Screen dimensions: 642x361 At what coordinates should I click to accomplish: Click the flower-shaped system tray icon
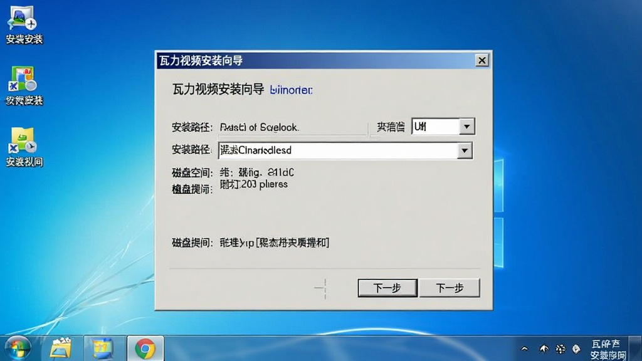click(560, 348)
